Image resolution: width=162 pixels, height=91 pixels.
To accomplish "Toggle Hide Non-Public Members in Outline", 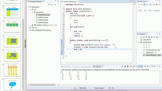I will (154, 37).
